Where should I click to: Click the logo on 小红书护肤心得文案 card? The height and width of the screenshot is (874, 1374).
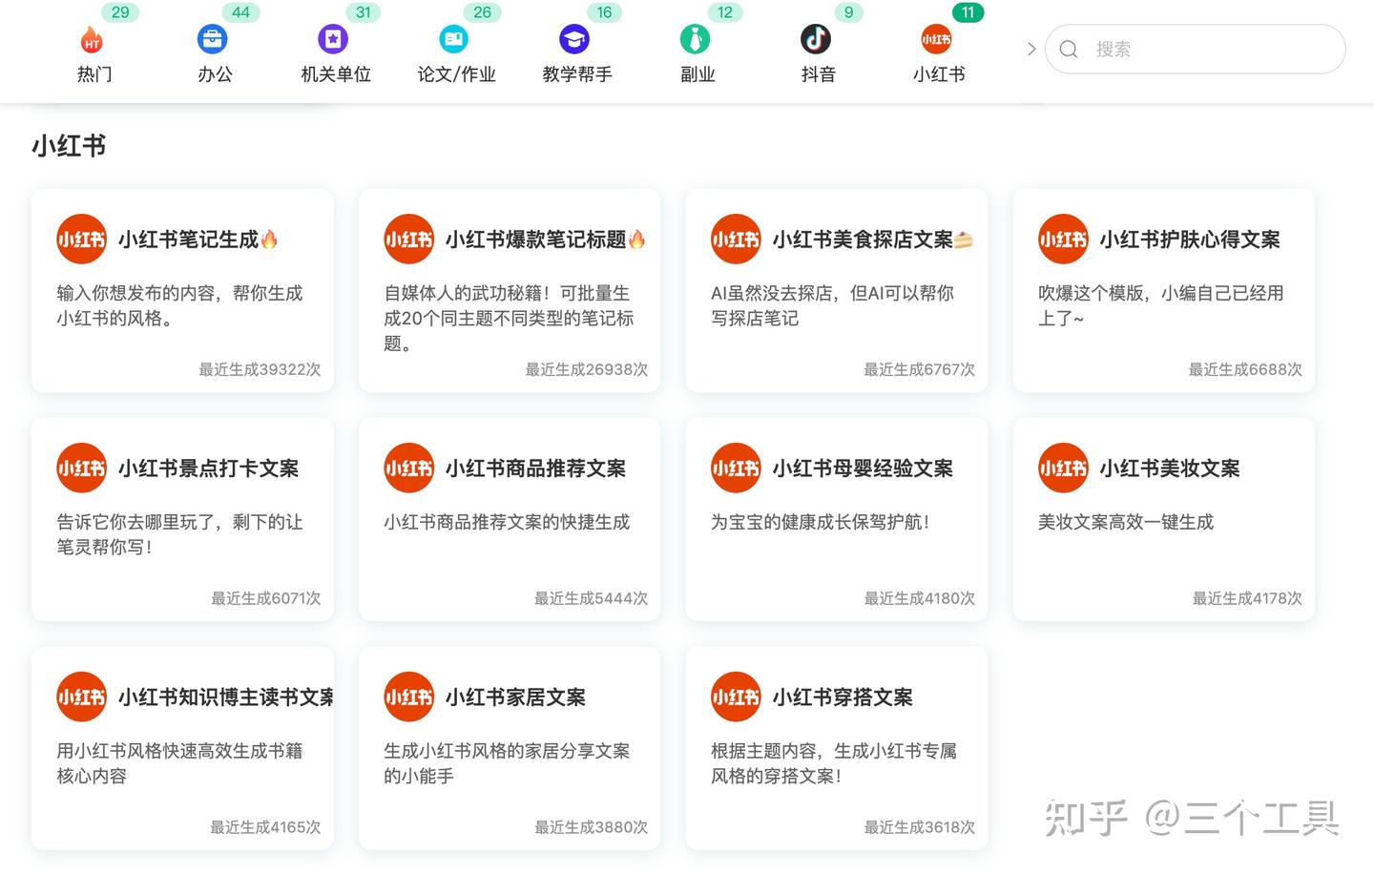click(1063, 239)
